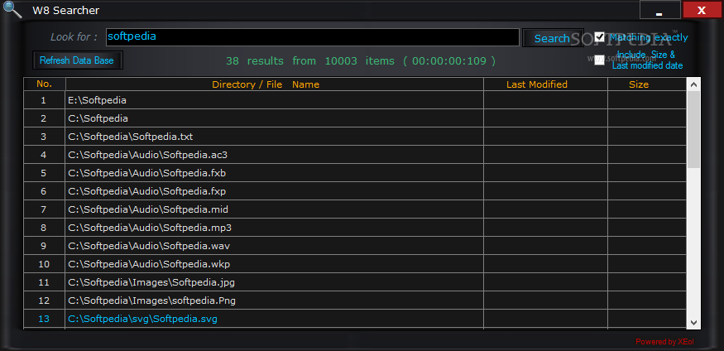Click the Directory / File Name column header
Image resolution: width=724 pixels, height=351 pixels.
274,84
